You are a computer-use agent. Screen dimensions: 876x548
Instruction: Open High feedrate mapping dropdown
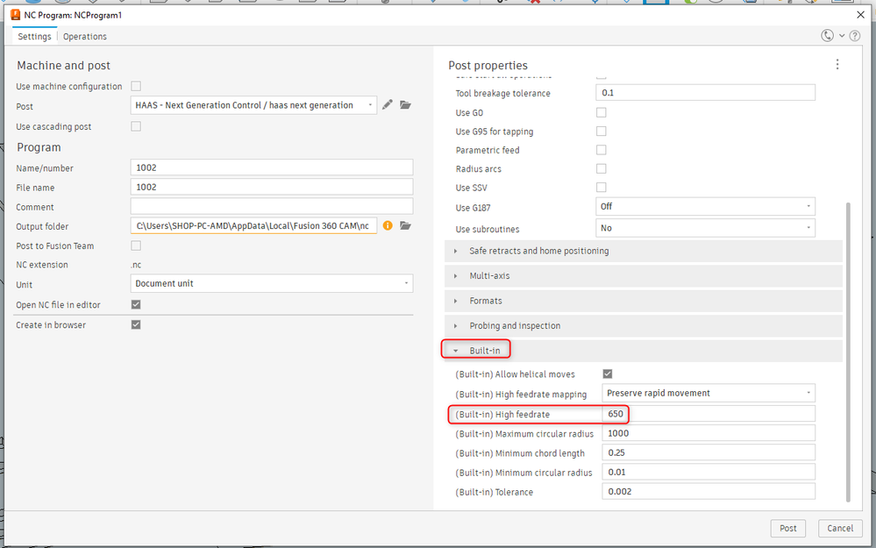(x=709, y=393)
